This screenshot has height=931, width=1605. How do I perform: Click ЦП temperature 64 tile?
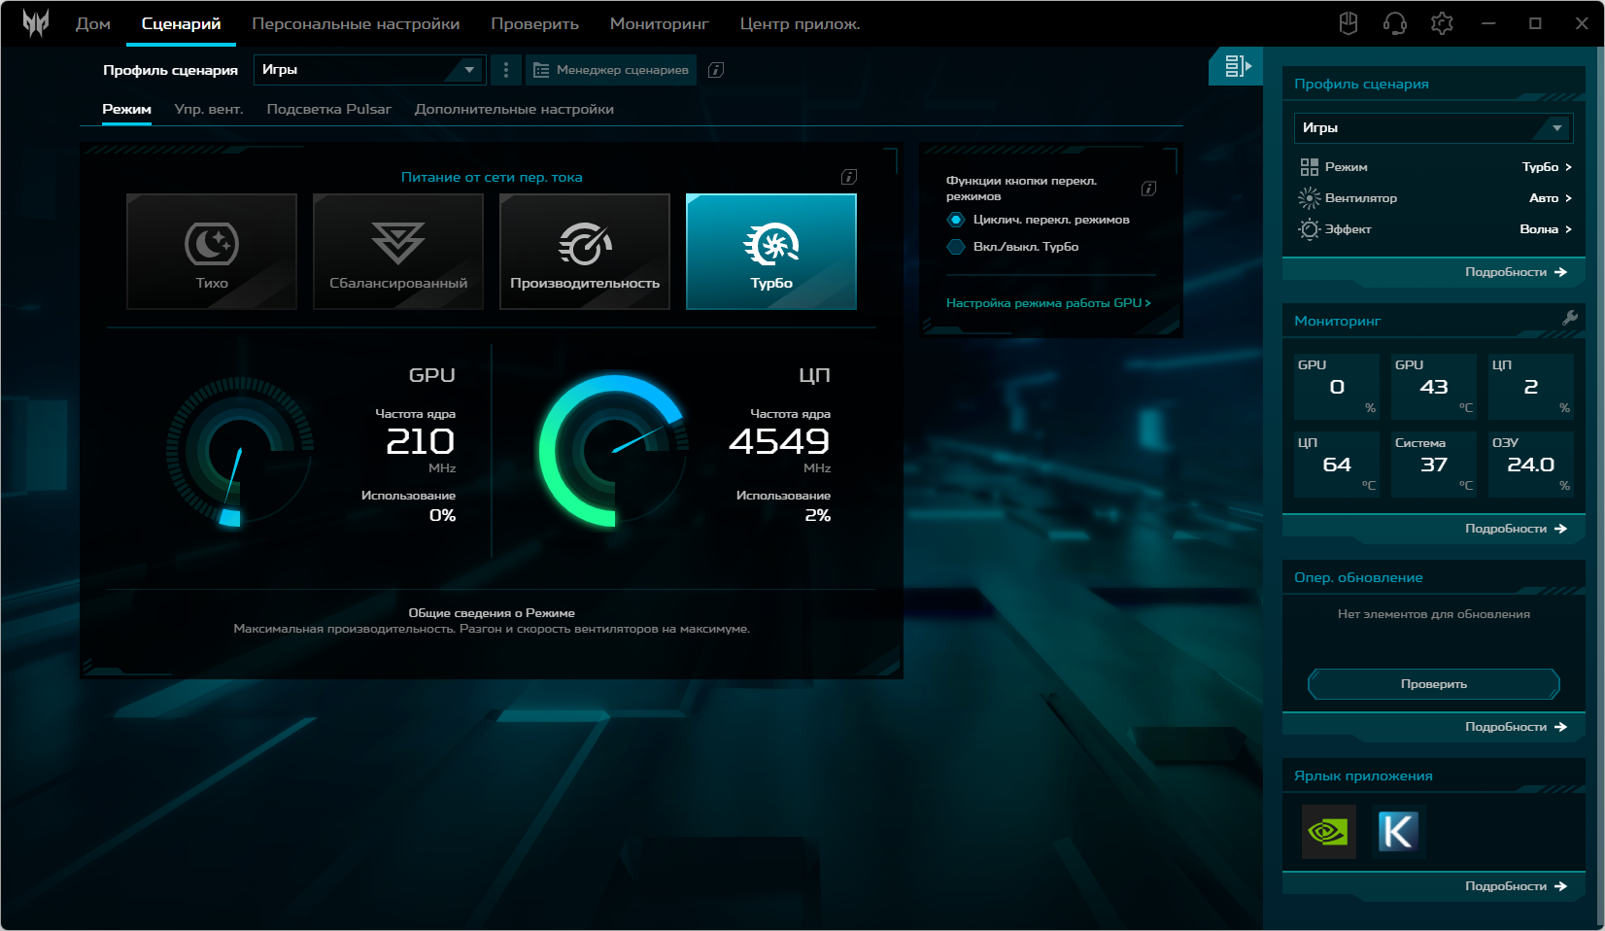(x=1337, y=465)
